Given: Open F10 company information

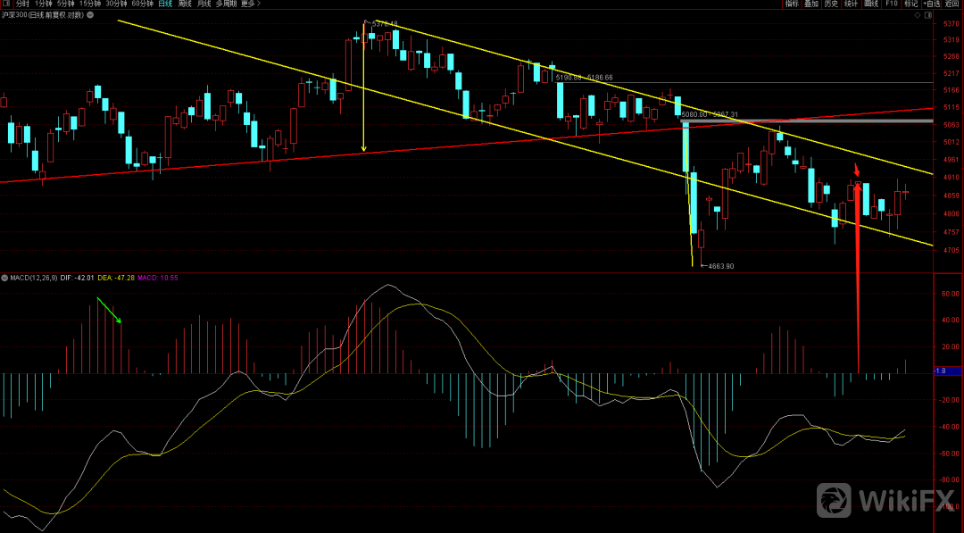Looking at the screenshot, I should point(891,4).
